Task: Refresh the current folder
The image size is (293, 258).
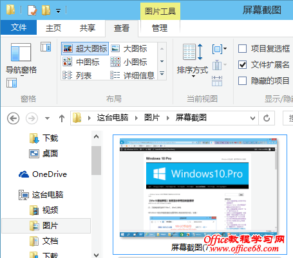Action: pyautogui.click(x=267, y=118)
